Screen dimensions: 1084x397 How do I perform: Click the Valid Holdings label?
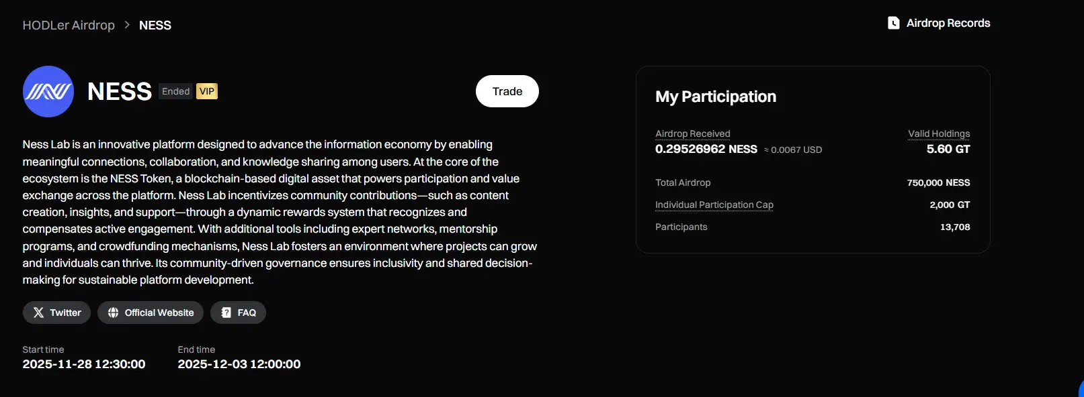click(x=939, y=133)
